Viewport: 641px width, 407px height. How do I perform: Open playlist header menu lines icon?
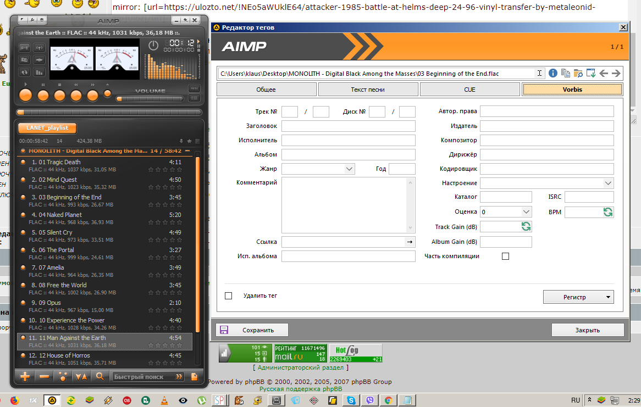point(197,141)
